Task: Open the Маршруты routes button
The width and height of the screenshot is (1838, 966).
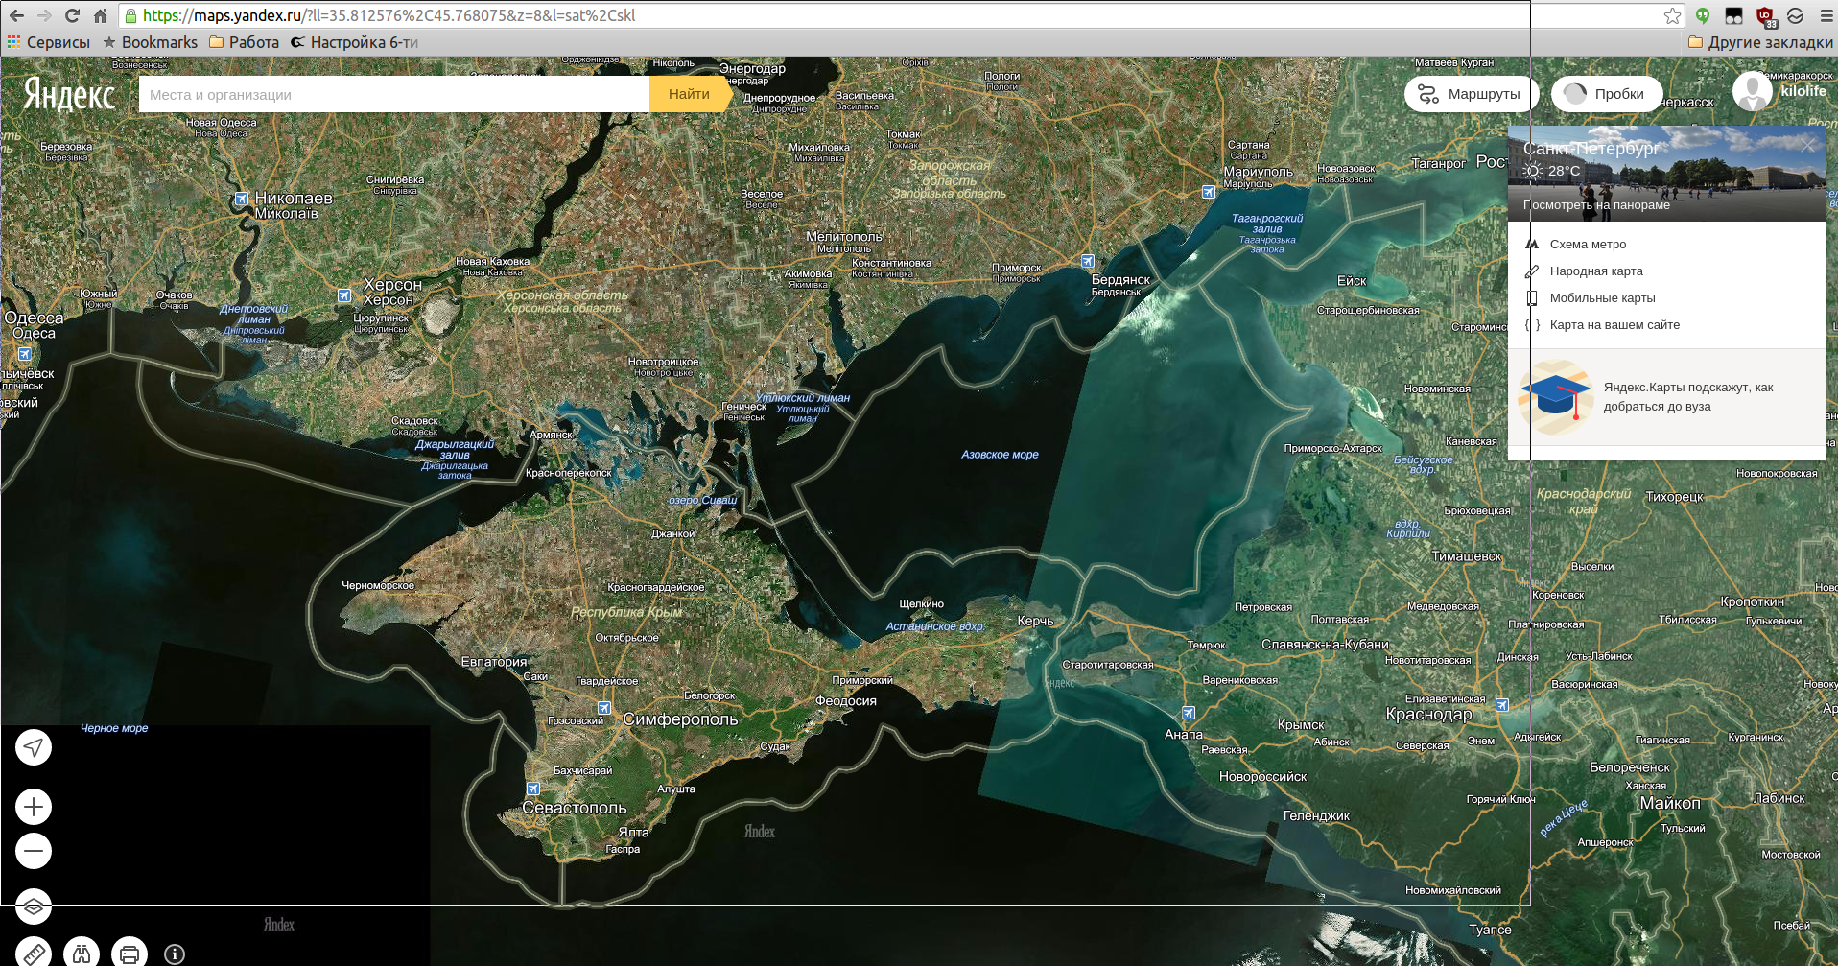Action: (1472, 94)
